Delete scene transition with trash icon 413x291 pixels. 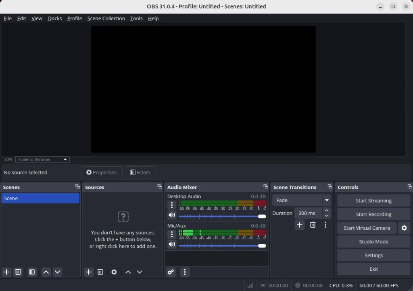pos(313,225)
